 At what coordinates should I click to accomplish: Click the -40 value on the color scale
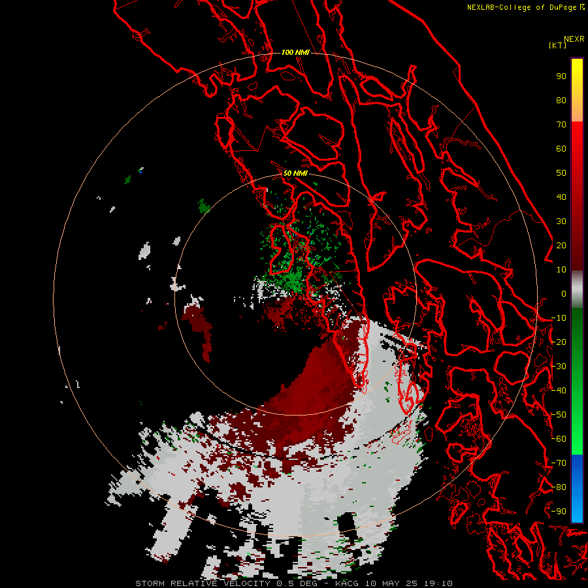point(559,391)
